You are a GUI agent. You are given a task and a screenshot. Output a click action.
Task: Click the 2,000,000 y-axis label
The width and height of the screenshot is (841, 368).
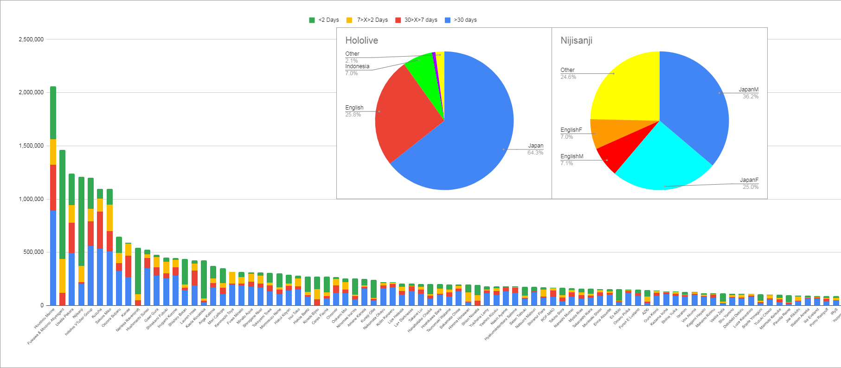point(31,92)
